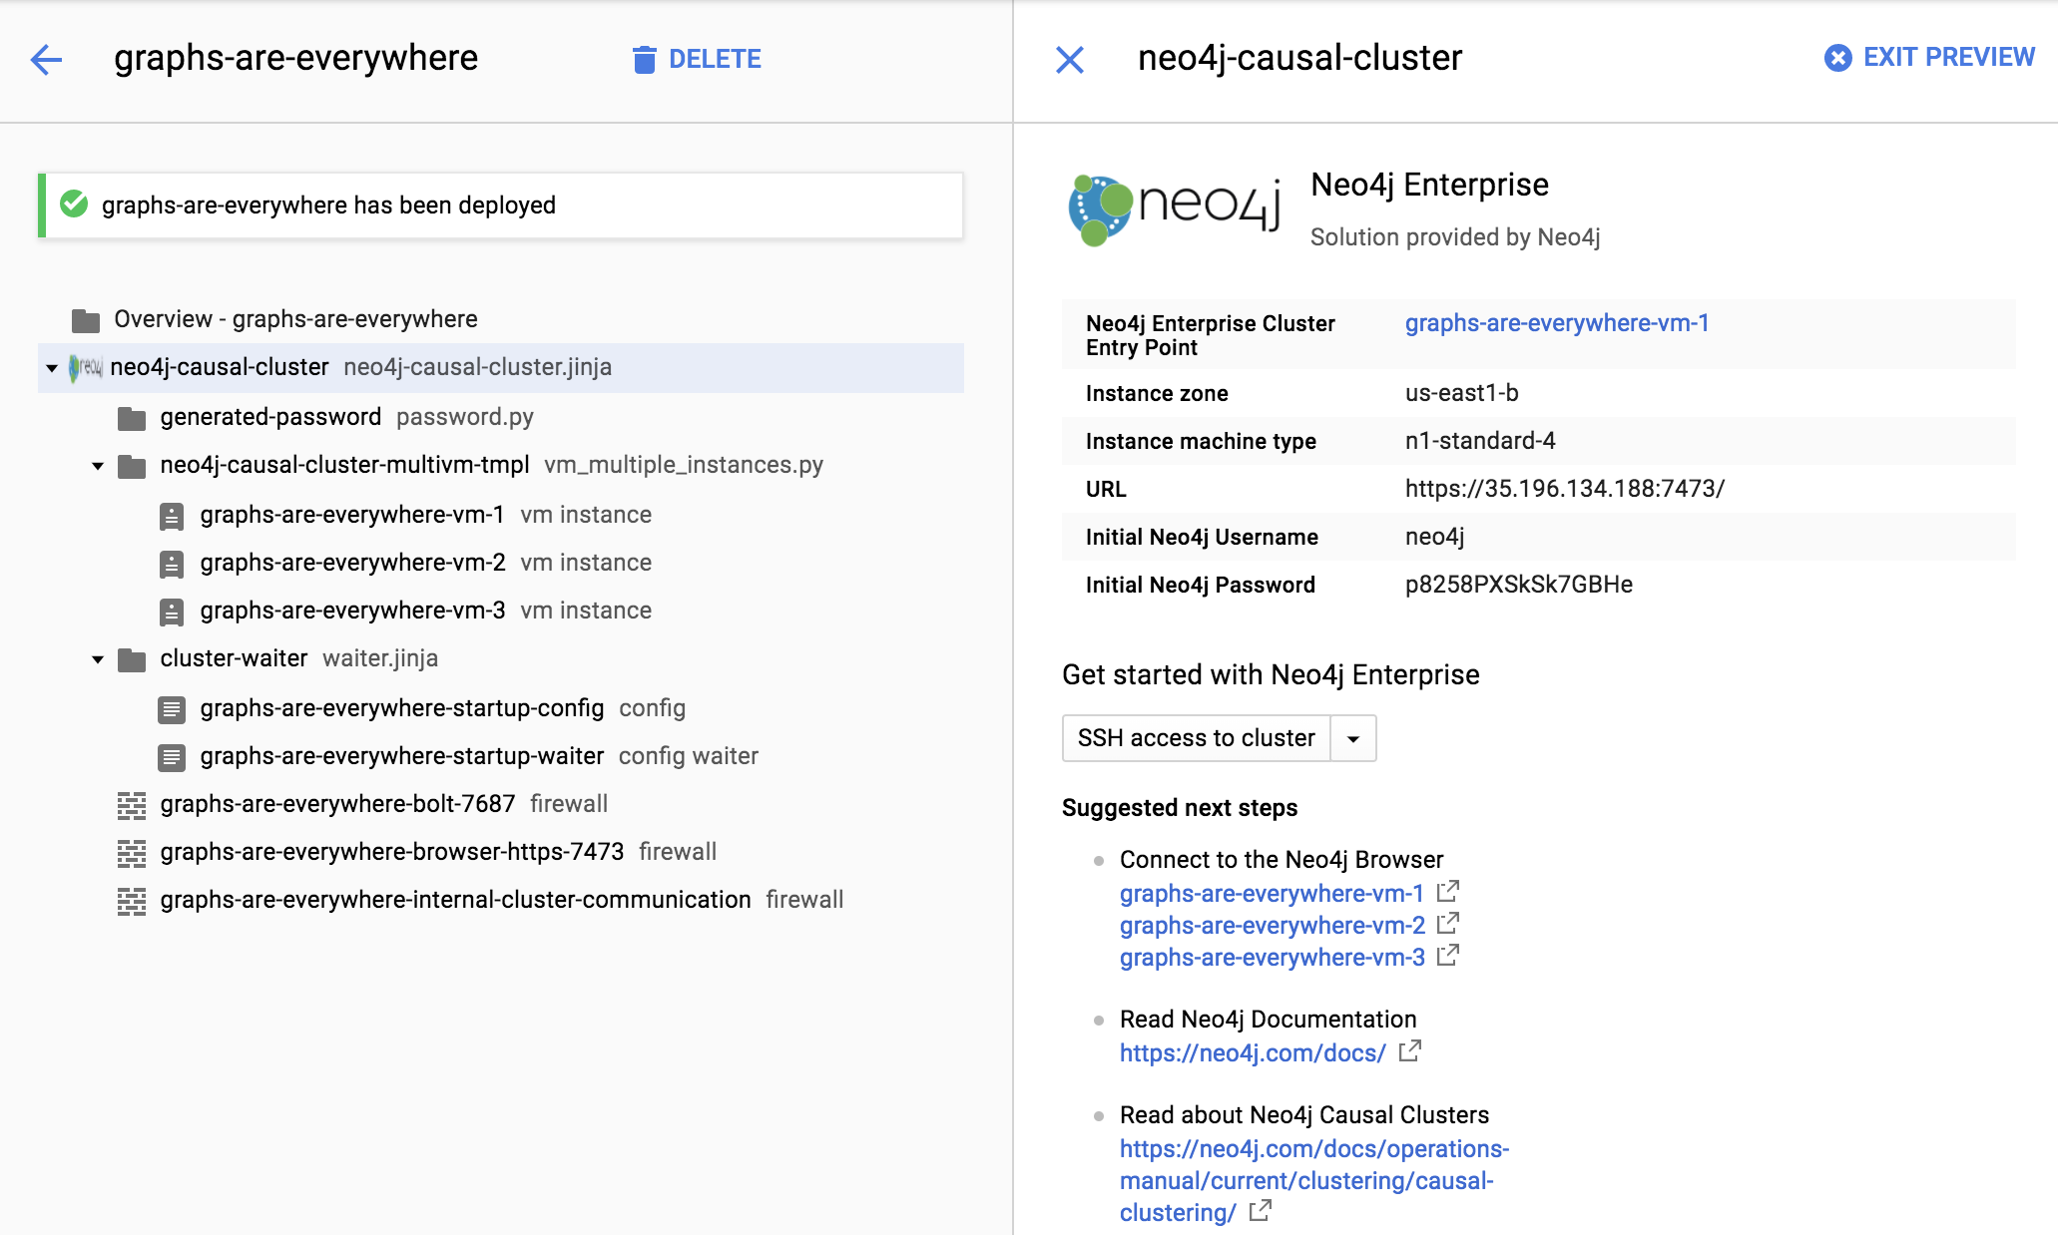Click the VM icon for graphs-are-everywhere-vm-1
This screenshot has height=1235, width=2058.
click(172, 516)
